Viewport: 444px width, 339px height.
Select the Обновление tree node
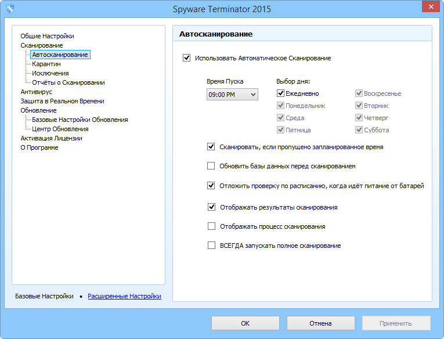(38, 110)
